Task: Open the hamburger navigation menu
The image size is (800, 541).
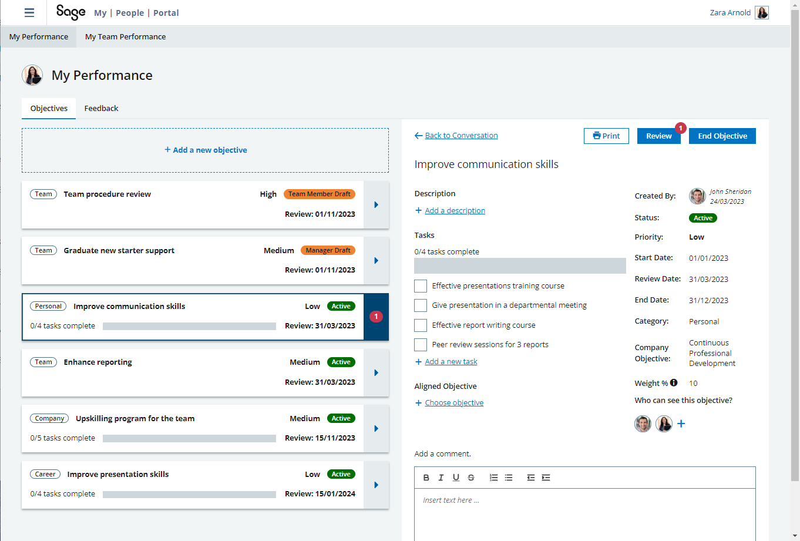Action: coord(29,13)
